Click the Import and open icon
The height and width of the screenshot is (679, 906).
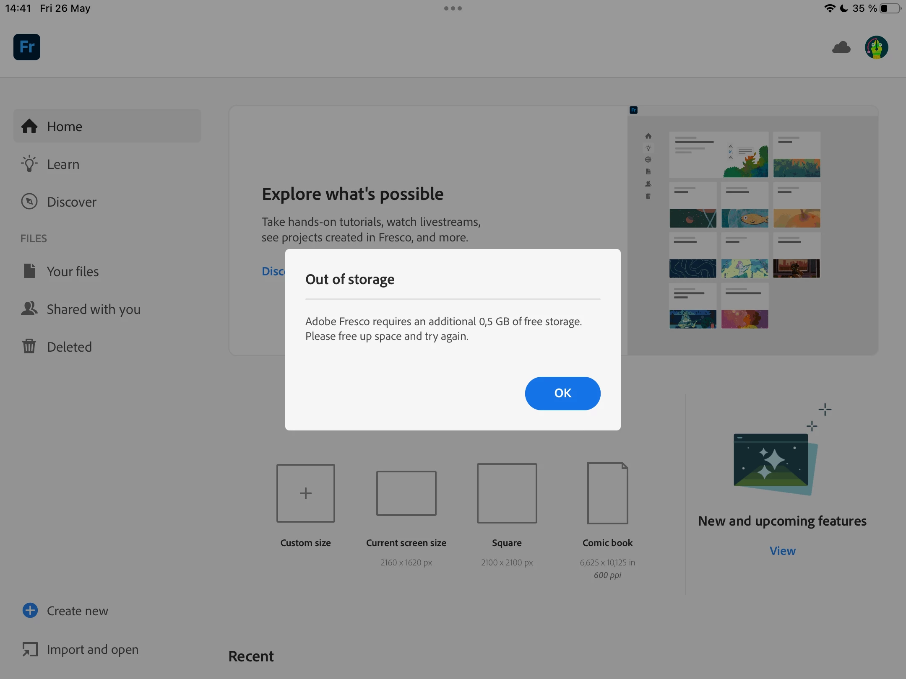[x=30, y=649]
